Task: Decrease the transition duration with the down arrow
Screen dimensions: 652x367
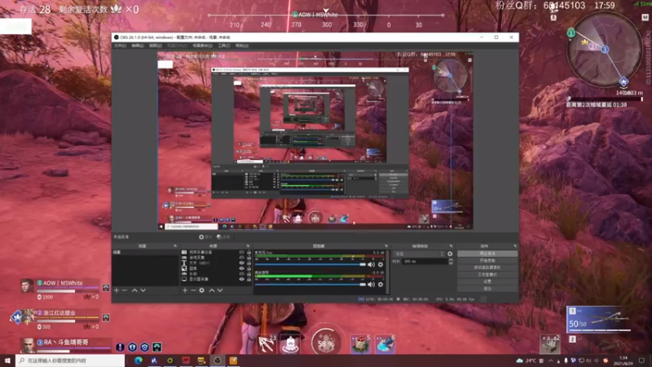Action: click(451, 263)
